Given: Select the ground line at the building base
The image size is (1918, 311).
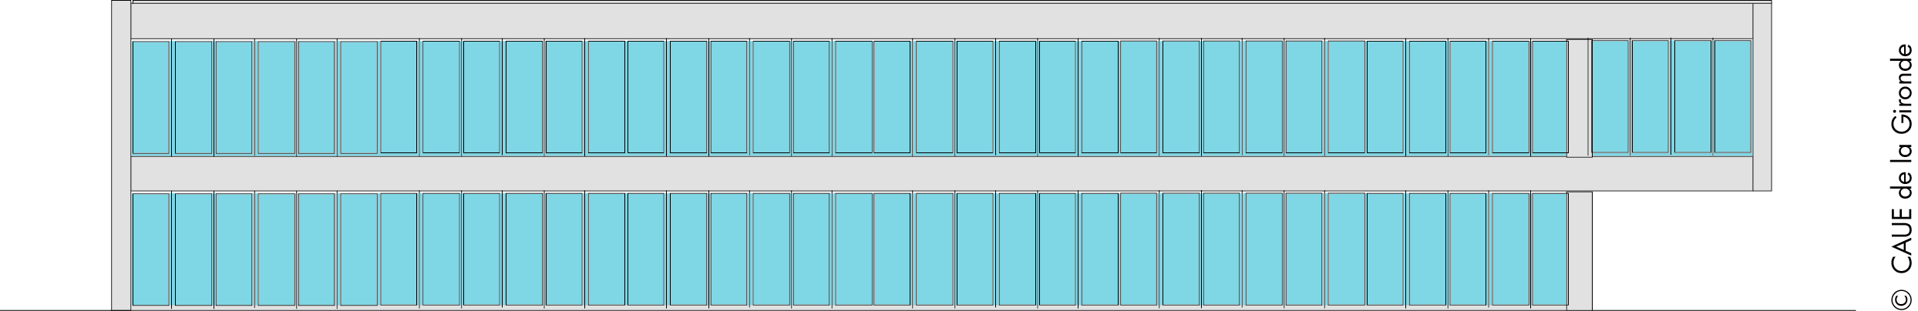Looking at the screenshot, I should coord(925,310).
